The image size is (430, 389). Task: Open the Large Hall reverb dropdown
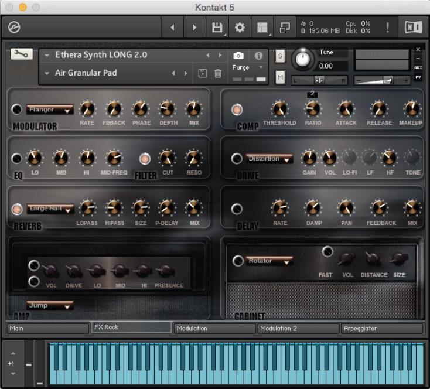click(x=50, y=209)
